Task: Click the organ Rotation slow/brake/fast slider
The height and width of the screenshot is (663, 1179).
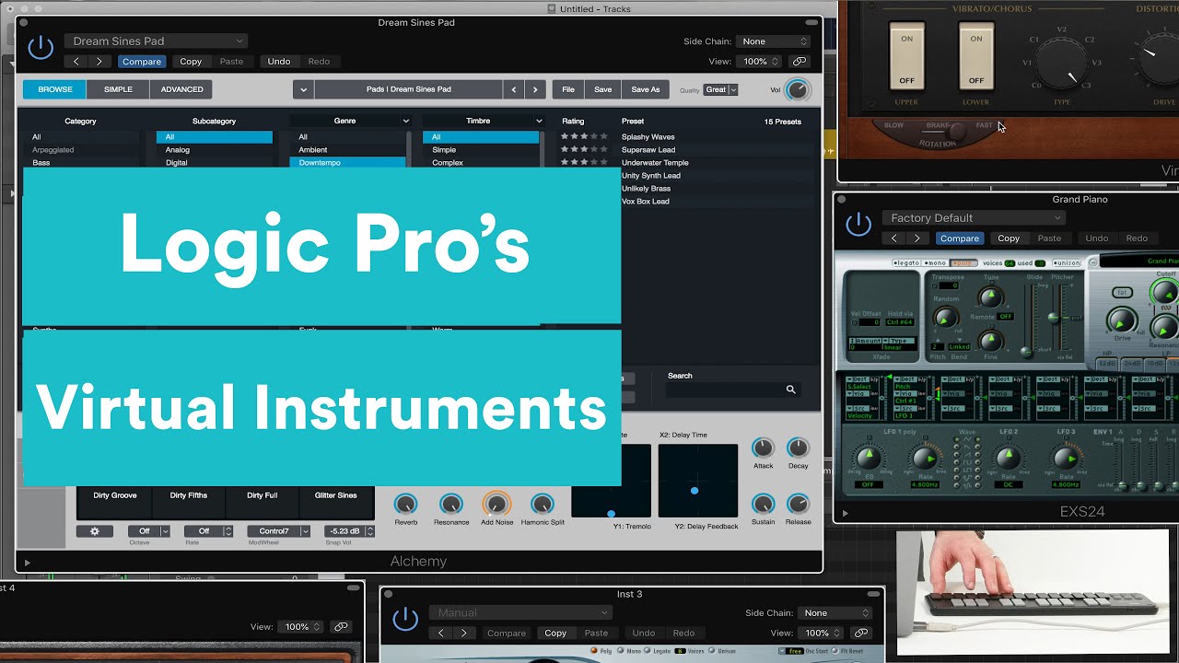Action: coord(940,132)
